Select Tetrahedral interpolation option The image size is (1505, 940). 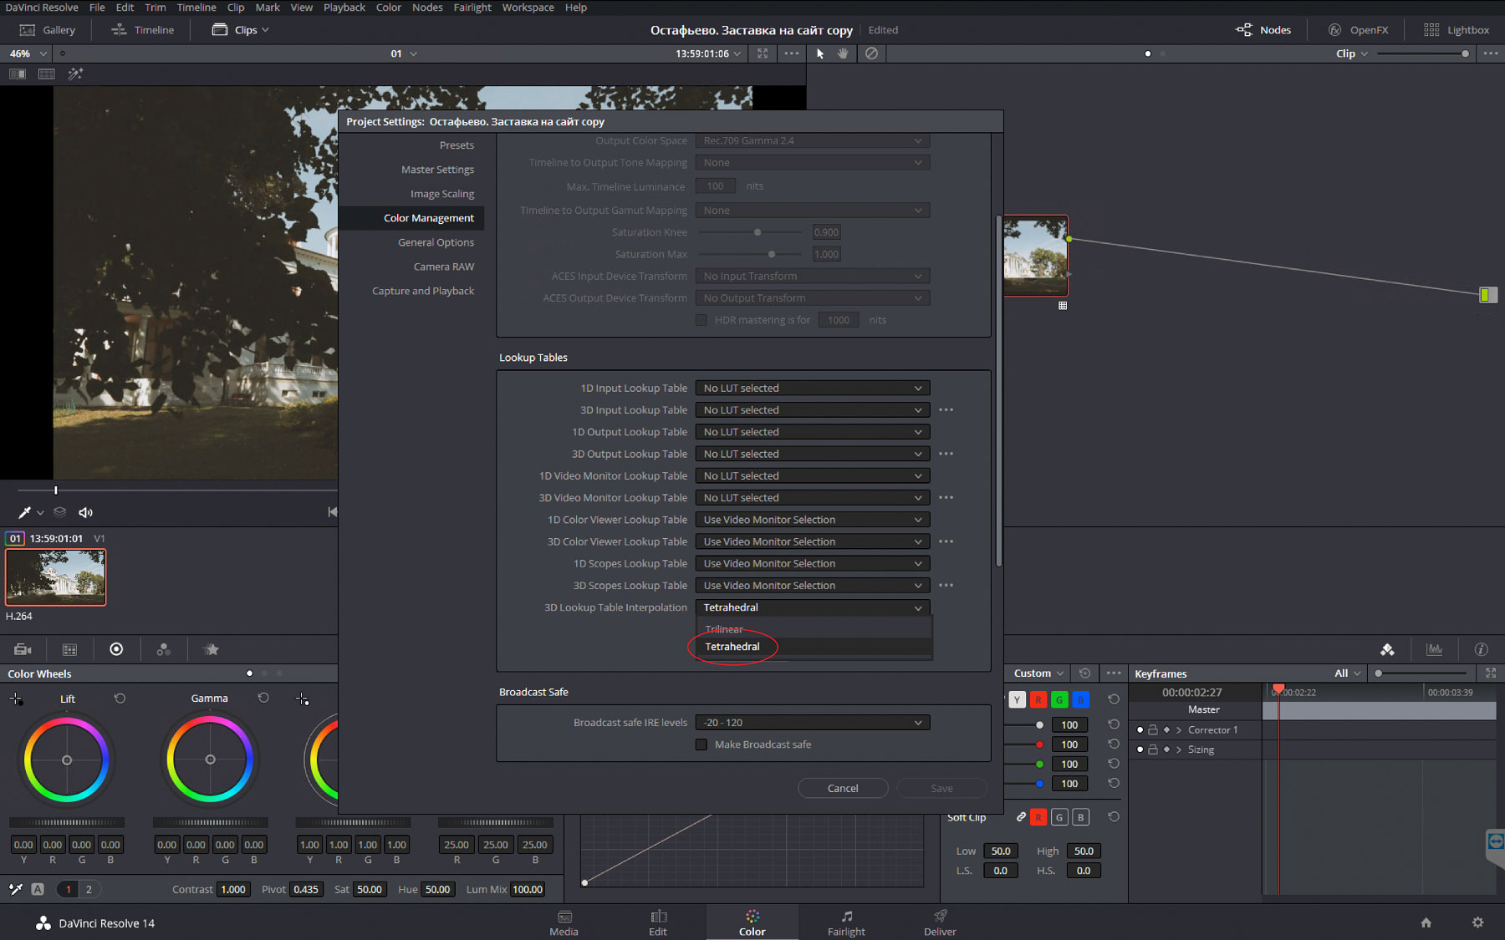pos(814,647)
